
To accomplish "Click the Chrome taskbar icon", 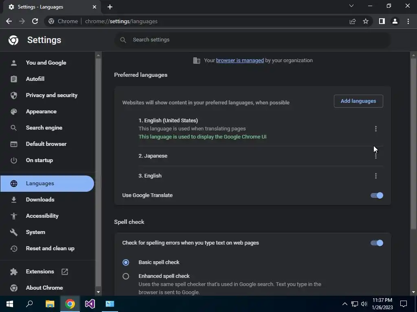I will point(70,304).
